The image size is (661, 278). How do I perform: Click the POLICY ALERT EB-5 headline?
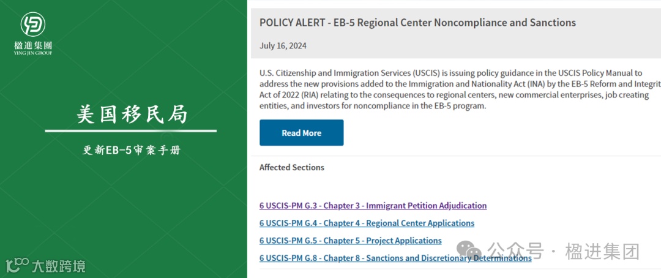pyautogui.click(x=417, y=23)
